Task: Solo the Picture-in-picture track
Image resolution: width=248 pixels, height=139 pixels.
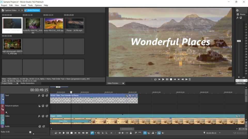Action: [x=47, y=106]
